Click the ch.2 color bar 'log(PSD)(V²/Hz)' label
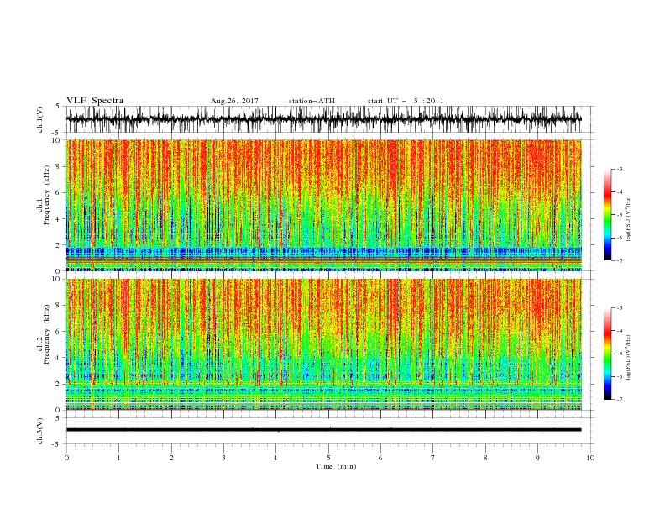The height and width of the screenshot is (514, 665). coord(628,358)
